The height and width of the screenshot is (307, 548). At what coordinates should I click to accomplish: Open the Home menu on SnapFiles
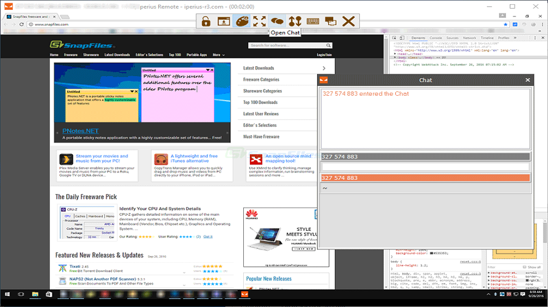pyautogui.click(x=54, y=55)
